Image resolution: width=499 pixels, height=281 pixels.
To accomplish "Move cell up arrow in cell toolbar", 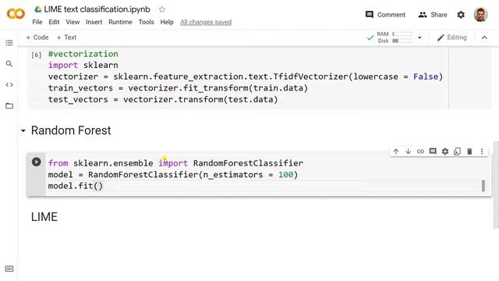I will tap(396, 151).
